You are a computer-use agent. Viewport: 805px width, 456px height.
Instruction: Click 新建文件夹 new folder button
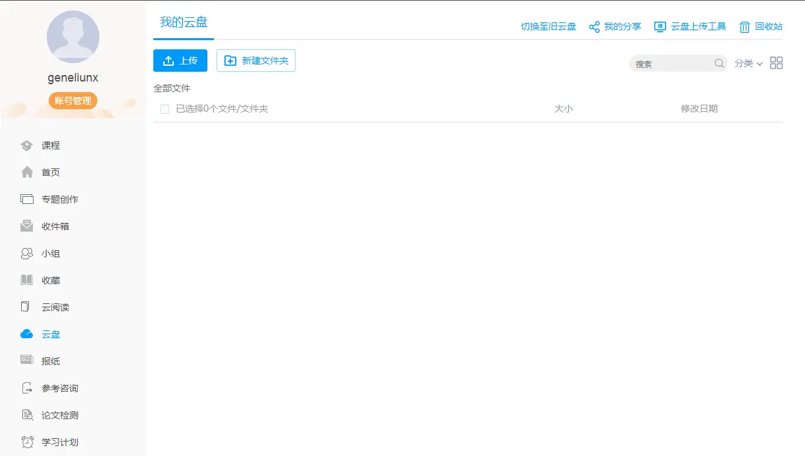(x=256, y=61)
